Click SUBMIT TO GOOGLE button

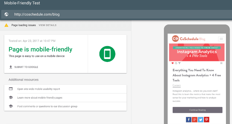point(26,67)
